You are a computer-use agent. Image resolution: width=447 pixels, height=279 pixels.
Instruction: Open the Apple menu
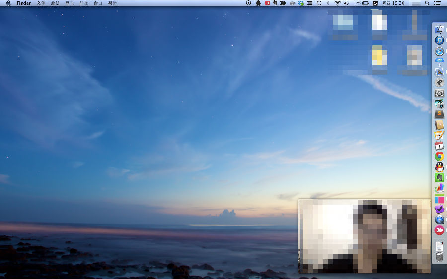tap(8, 3)
